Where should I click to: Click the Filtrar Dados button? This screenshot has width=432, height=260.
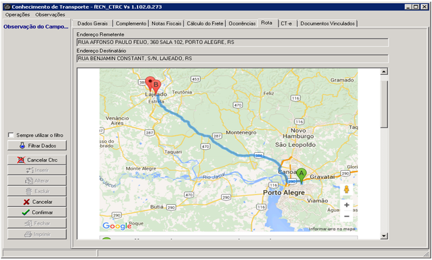tap(37, 145)
